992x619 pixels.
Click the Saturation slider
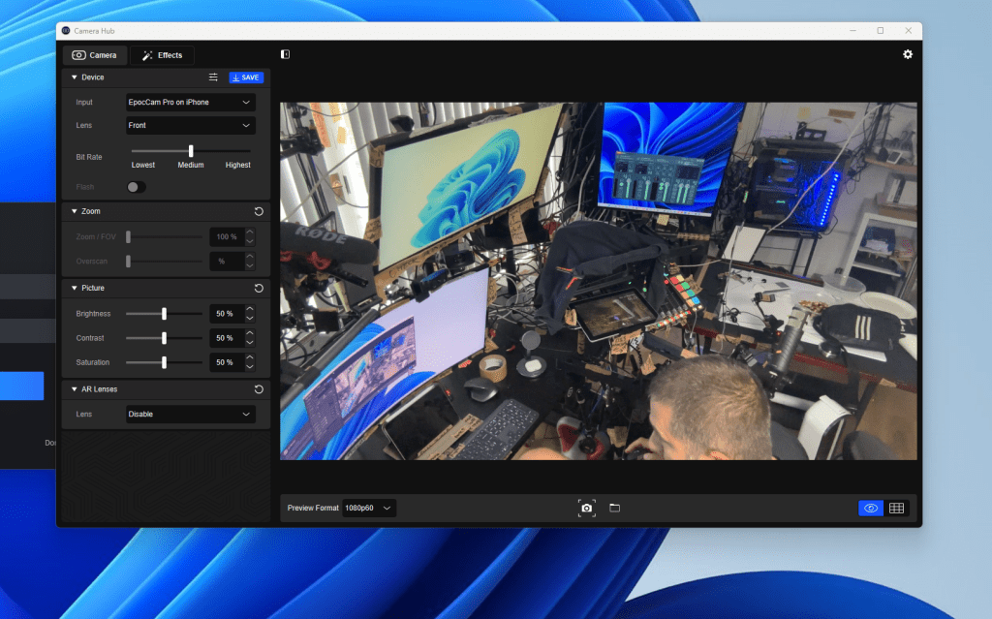165,362
